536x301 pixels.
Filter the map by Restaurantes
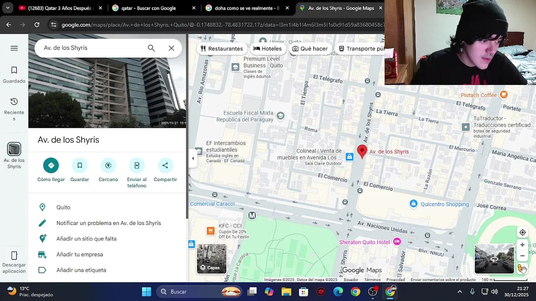222,49
